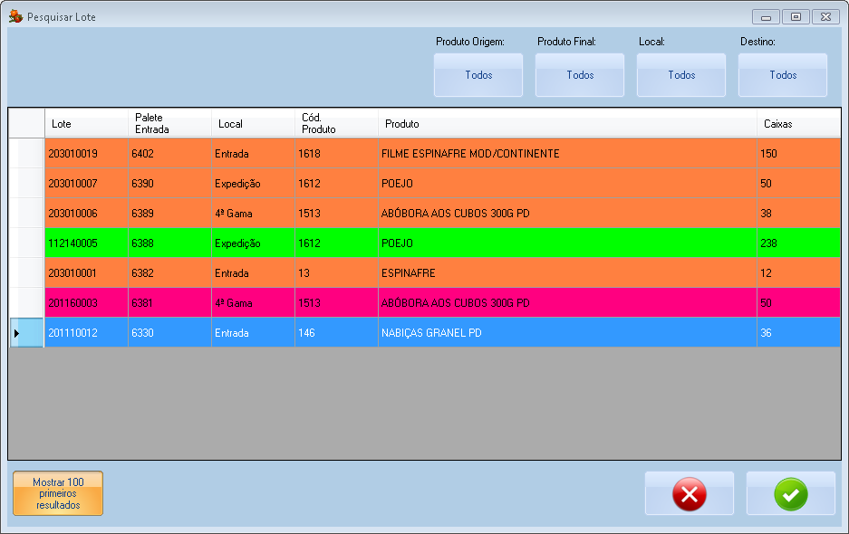This screenshot has width=849, height=534.
Task: Click the row selector for lote 203010007
Action: point(26,184)
